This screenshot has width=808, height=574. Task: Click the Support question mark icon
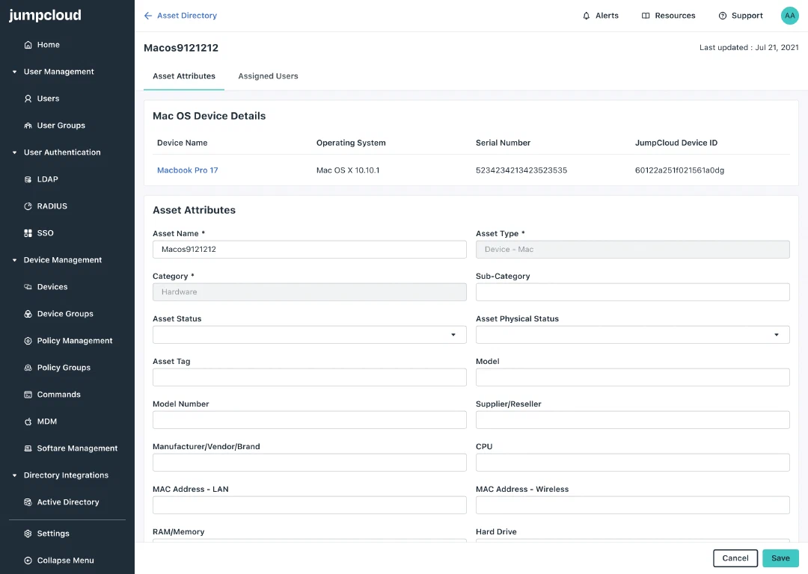(x=723, y=16)
